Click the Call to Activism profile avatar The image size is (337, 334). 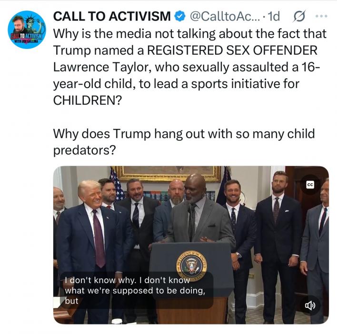tap(27, 29)
